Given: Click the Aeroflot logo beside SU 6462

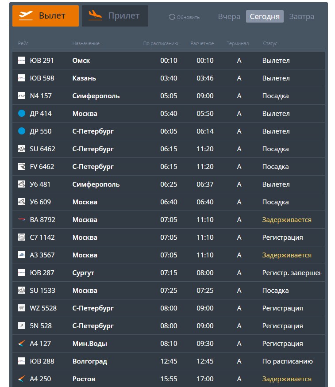Looking at the screenshot, I should click(22, 149).
